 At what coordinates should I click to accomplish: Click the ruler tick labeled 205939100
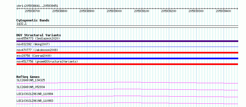coord(142,11)
